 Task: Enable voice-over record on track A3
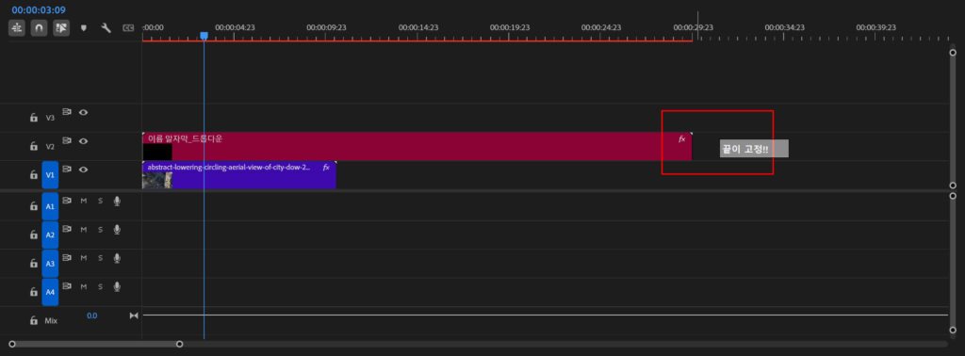[x=117, y=258]
